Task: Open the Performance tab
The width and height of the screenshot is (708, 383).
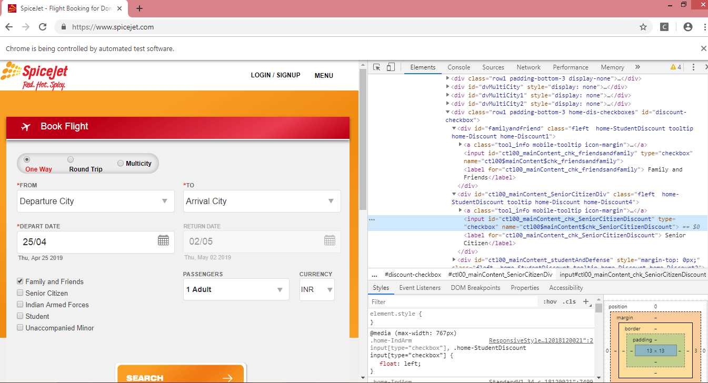Action: pos(571,67)
